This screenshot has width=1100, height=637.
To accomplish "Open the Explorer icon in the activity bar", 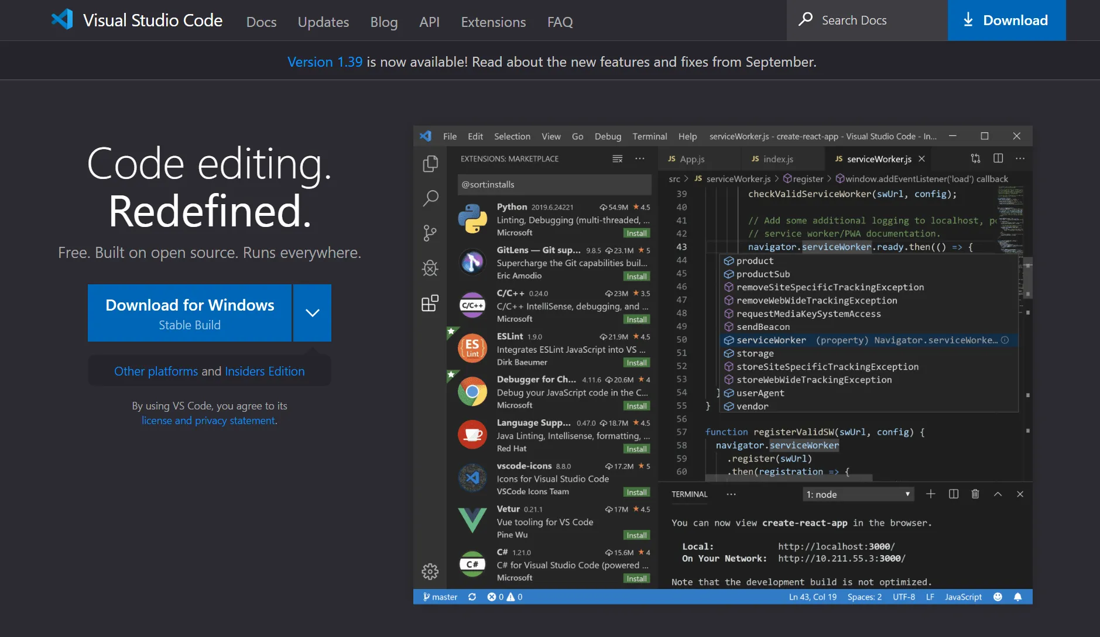I will [x=430, y=164].
